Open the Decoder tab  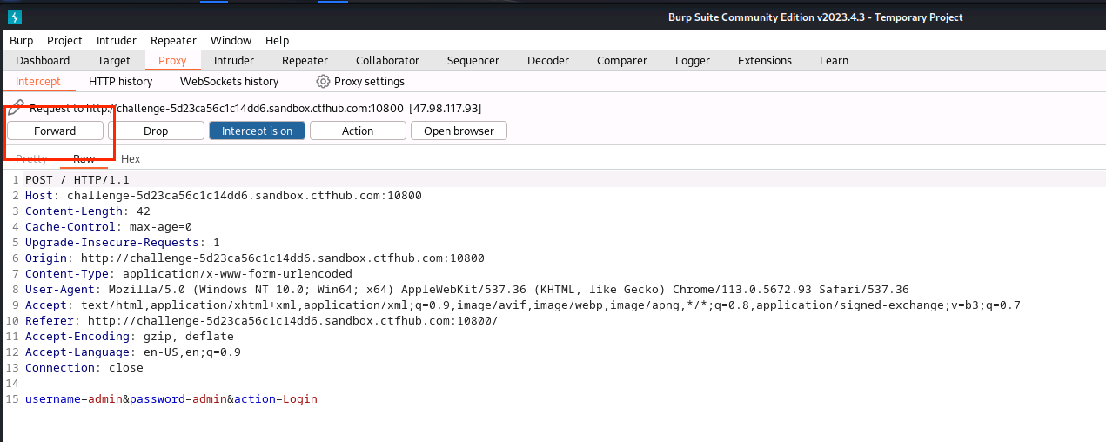pos(548,60)
